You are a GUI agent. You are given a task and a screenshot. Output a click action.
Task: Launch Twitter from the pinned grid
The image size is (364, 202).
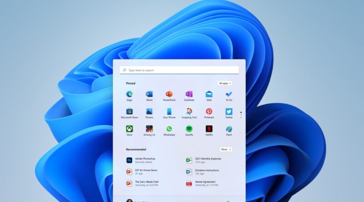[x=229, y=113]
